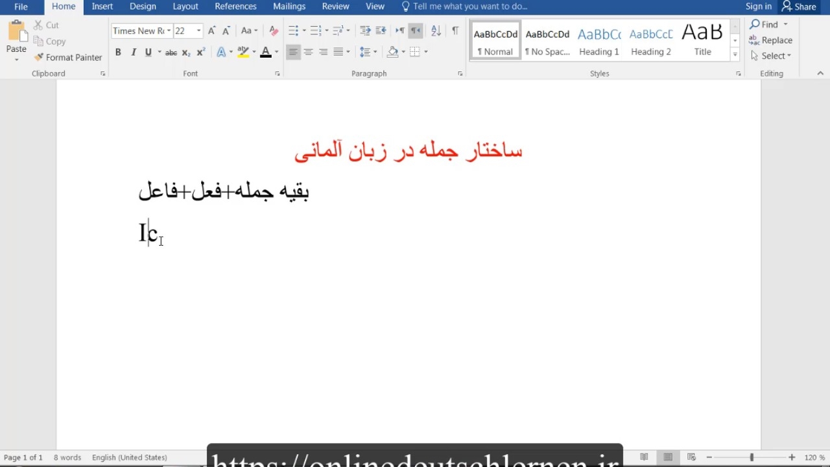Click the Increase Font Size icon
This screenshot has height=467, width=830.
tap(211, 31)
